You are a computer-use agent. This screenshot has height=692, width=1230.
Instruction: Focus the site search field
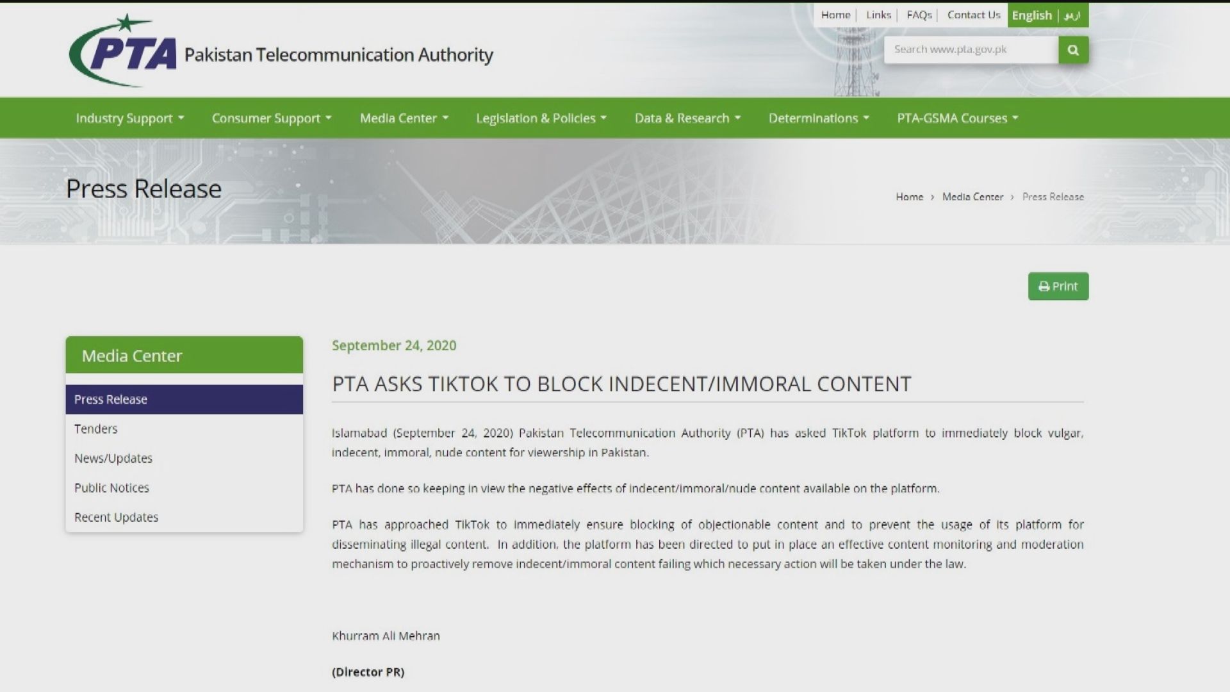pyautogui.click(x=971, y=50)
